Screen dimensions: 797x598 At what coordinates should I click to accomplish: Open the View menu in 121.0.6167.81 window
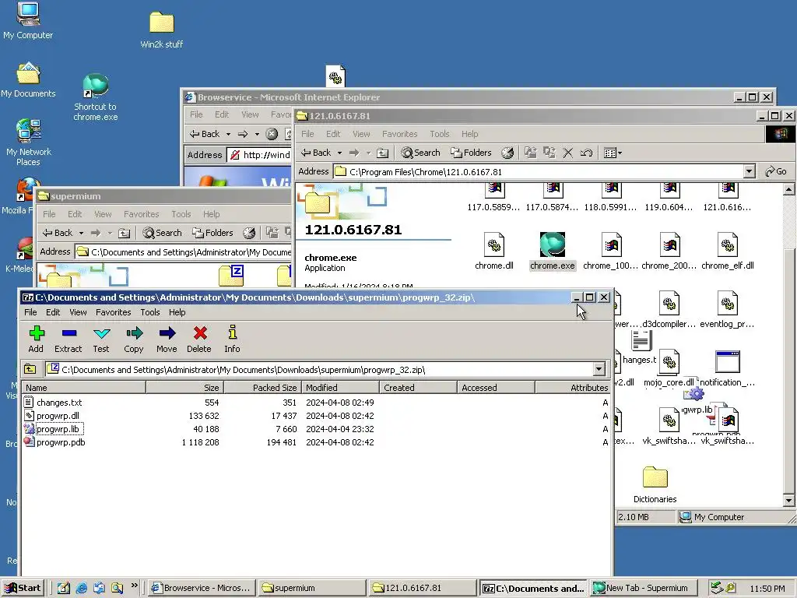[361, 134]
